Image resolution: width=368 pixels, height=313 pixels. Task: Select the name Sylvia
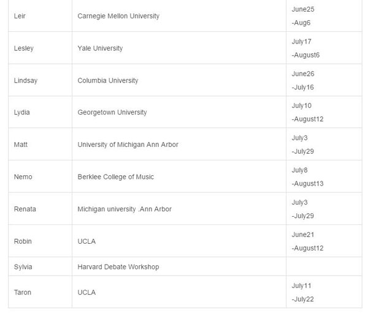(23, 267)
